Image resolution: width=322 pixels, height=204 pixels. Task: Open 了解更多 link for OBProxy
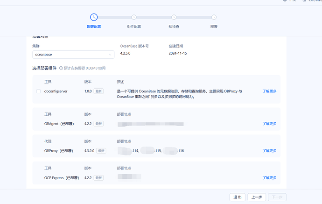click(269, 151)
